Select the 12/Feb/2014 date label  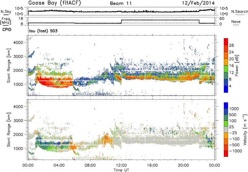[x=198, y=3]
